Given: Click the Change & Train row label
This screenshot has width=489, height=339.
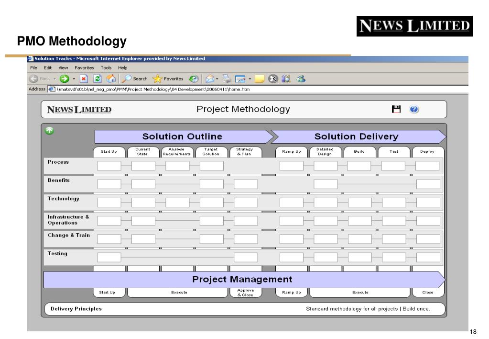Looking at the screenshot, I should point(69,235).
